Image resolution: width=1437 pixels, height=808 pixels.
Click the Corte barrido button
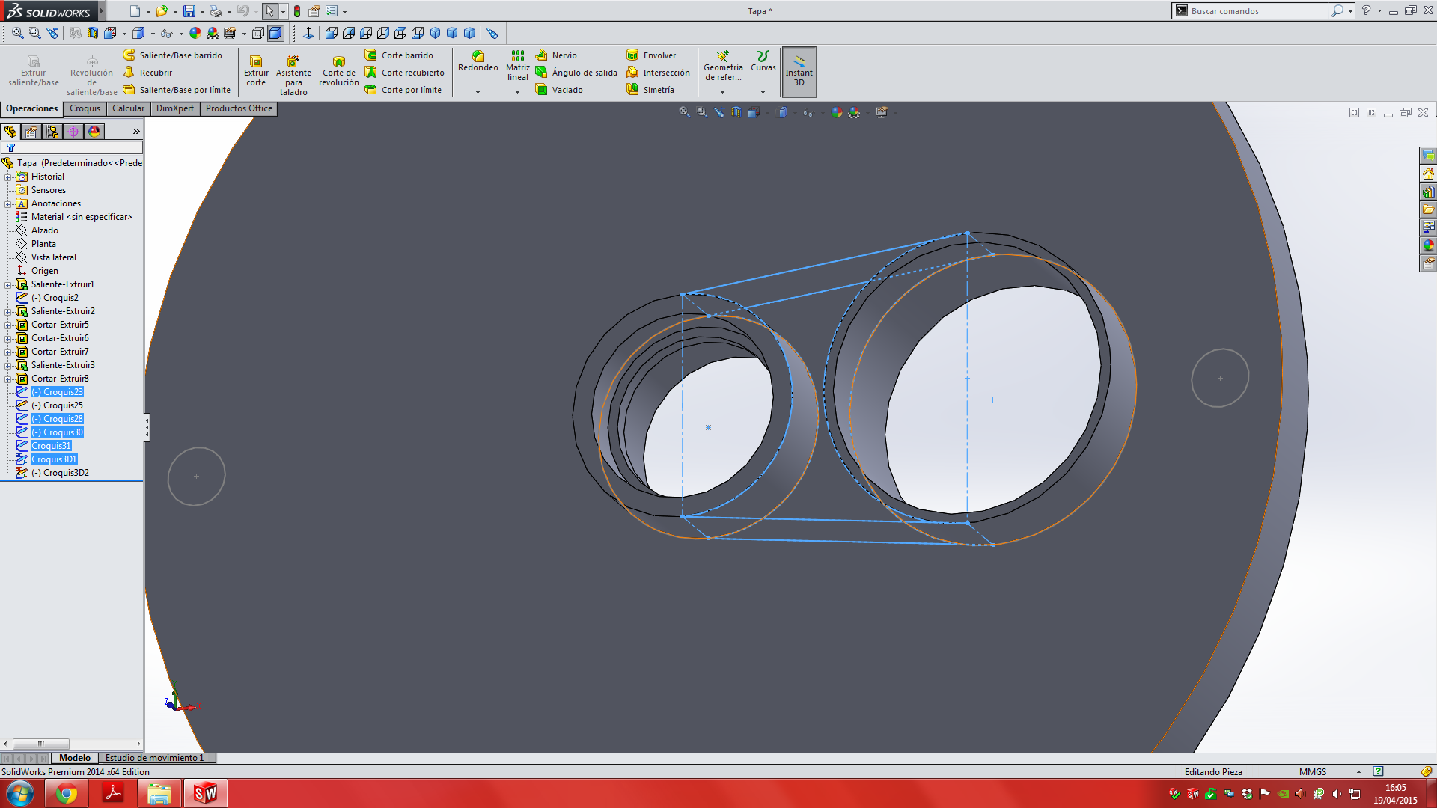click(x=399, y=55)
